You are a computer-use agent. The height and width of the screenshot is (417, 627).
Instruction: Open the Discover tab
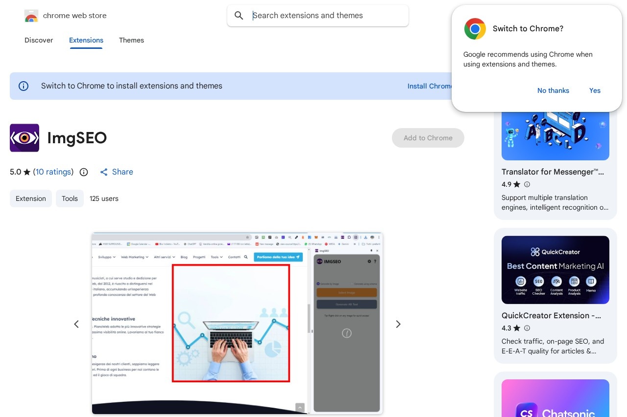click(x=39, y=40)
